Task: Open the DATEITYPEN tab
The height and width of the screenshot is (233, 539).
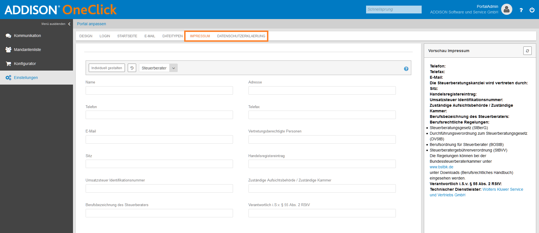Action: (173, 36)
